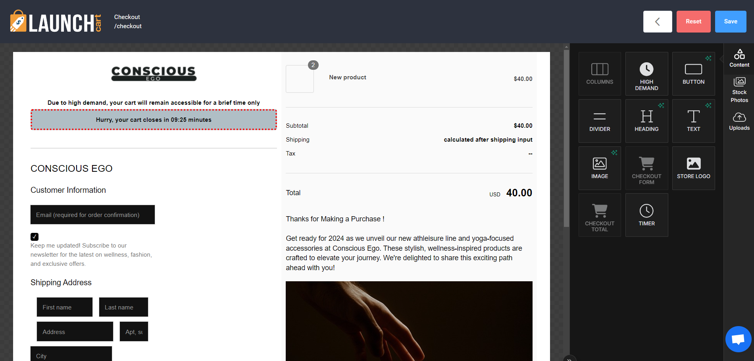Add a Columns block

point(600,74)
